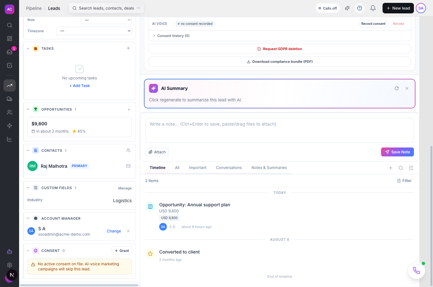Click the Change account manager link
Image resolution: width=433 pixels, height=287 pixels.
click(114, 231)
